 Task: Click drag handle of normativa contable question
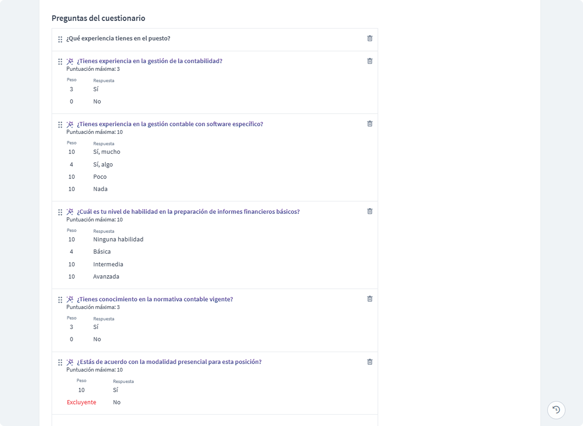[x=60, y=300]
